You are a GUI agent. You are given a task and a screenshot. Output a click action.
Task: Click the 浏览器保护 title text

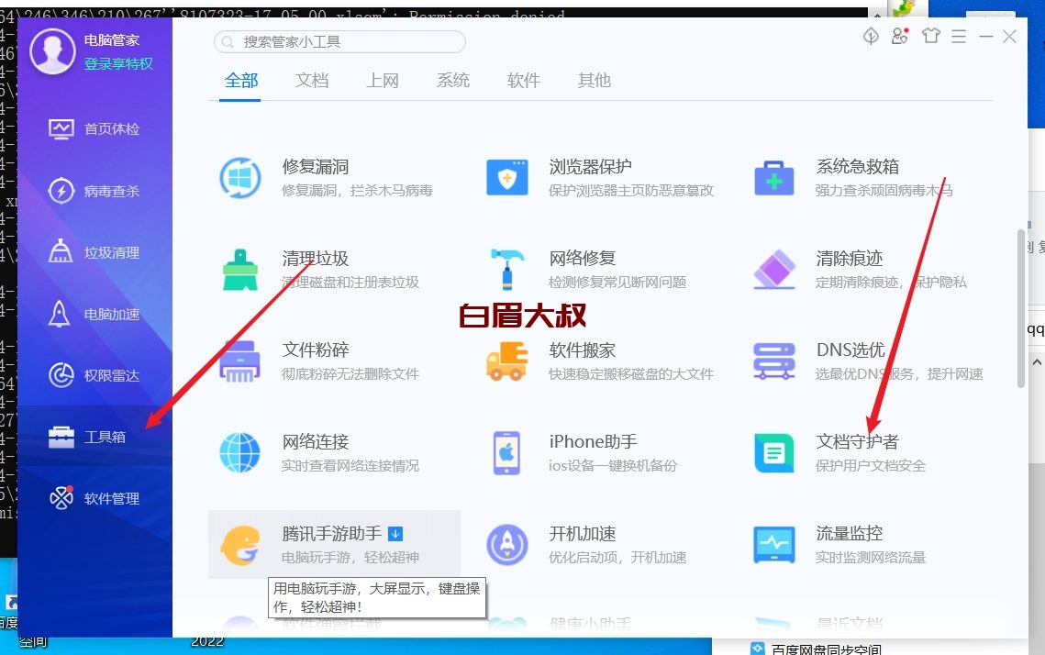click(591, 167)
